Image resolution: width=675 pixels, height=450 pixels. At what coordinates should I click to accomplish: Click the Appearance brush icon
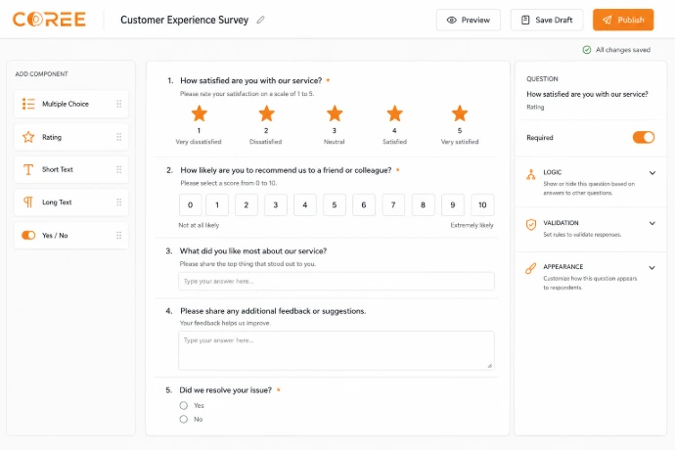pyautogui.click(x=531, y=269)
